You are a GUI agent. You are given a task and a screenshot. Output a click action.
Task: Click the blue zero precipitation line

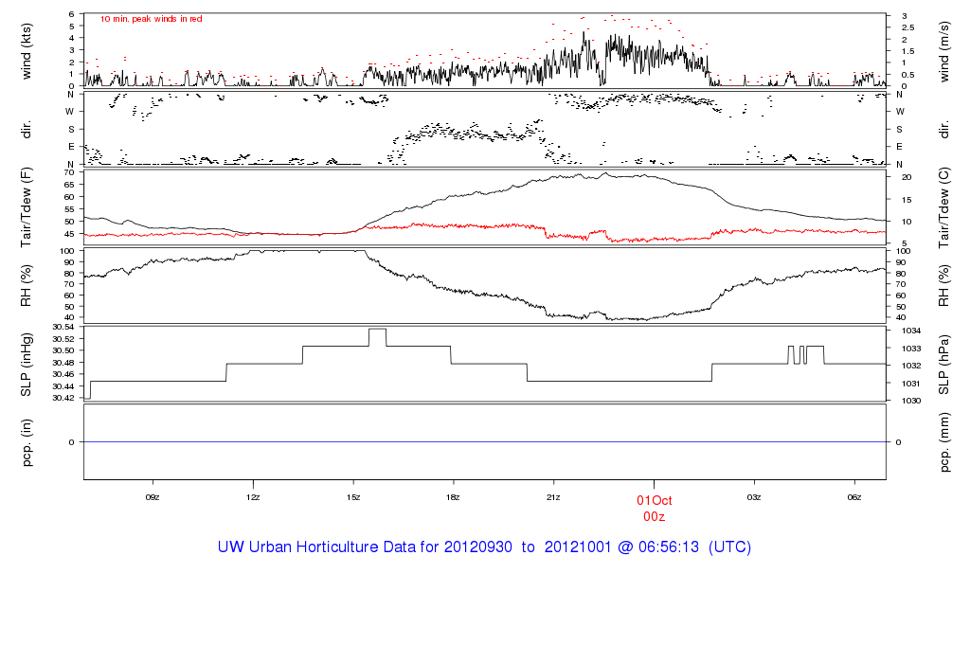click(485, 442)
